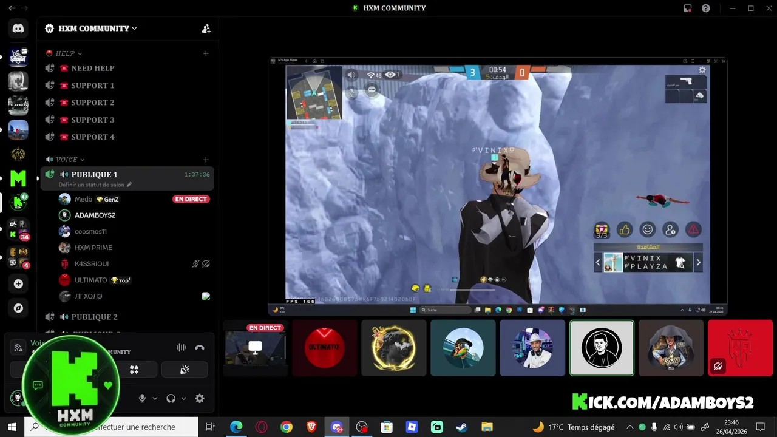Select the hooded KING avatar tile

(x=671, y=348)
